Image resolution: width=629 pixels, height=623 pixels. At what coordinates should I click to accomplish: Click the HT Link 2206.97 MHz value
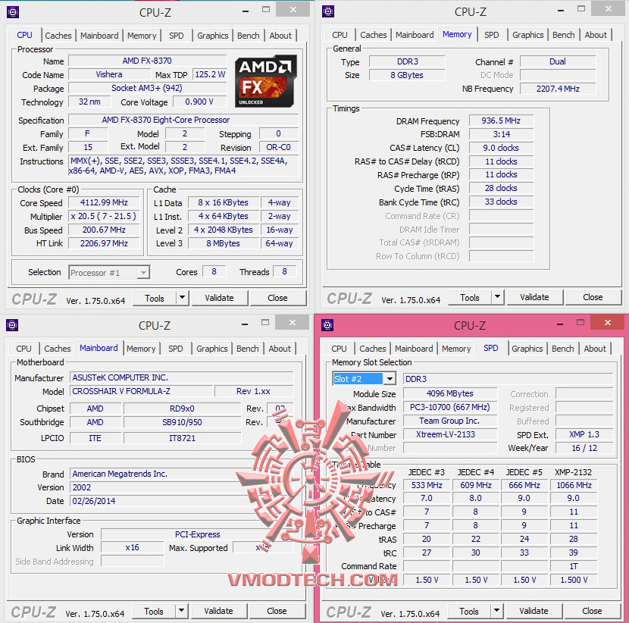104,243
